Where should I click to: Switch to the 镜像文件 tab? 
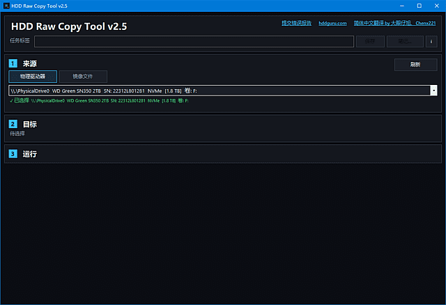pos(83,76)
